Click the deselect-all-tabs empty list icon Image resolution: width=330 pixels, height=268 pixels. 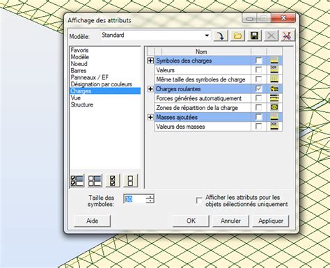[95, 180]
